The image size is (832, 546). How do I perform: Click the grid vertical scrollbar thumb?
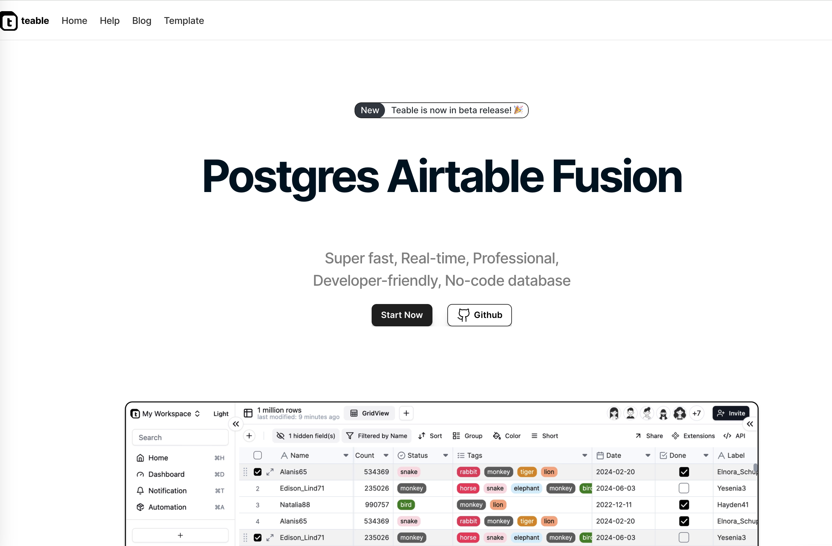[755, 468]
